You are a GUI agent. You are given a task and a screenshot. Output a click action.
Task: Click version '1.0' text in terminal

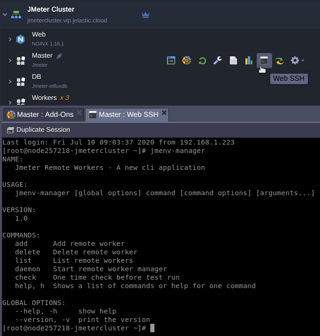(21, 218)
